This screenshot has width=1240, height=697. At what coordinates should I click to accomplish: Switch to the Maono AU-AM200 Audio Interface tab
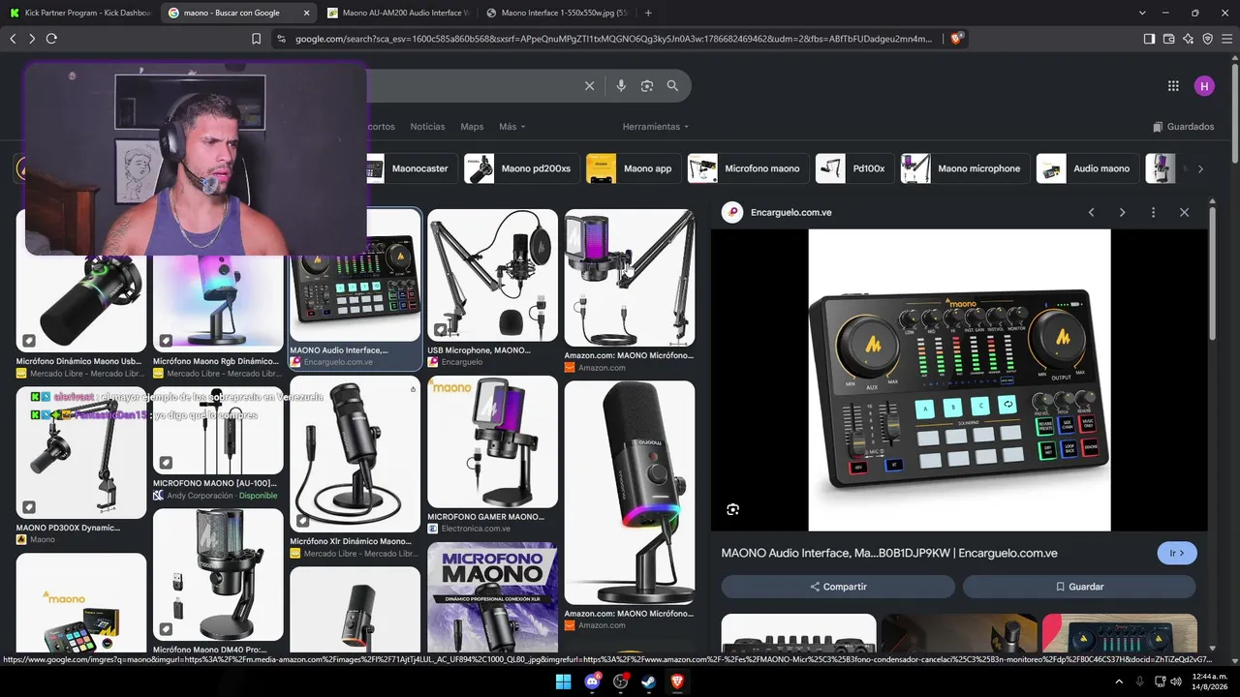(x=397, y=13)
